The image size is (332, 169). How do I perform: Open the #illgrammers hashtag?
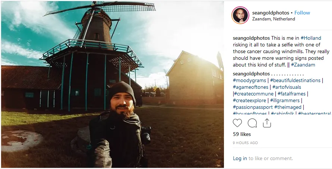[285, 100]
